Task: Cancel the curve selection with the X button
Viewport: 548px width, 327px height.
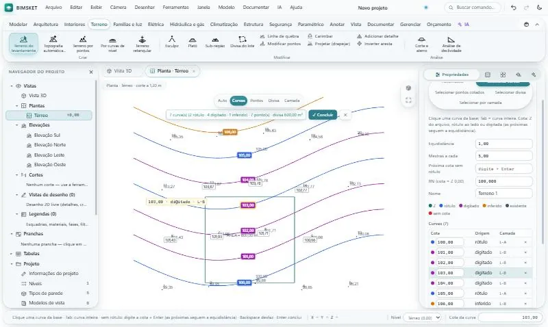Action: click(x=345, y=115)
